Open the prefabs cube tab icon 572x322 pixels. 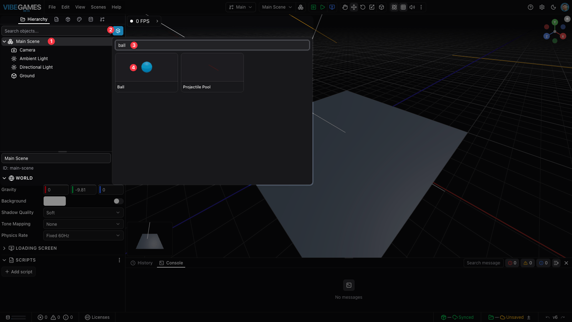click(x=68, y=19)
